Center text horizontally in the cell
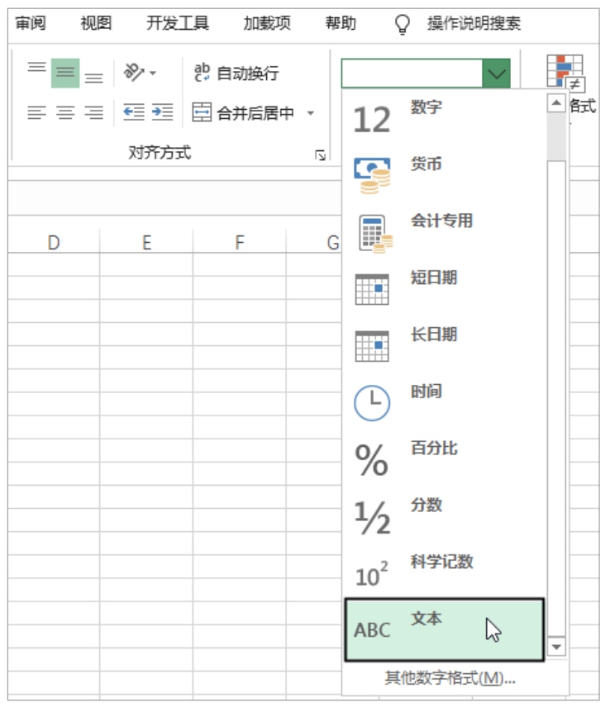The height and width of the screenshot is (712, 610). (x=65, y=113)
